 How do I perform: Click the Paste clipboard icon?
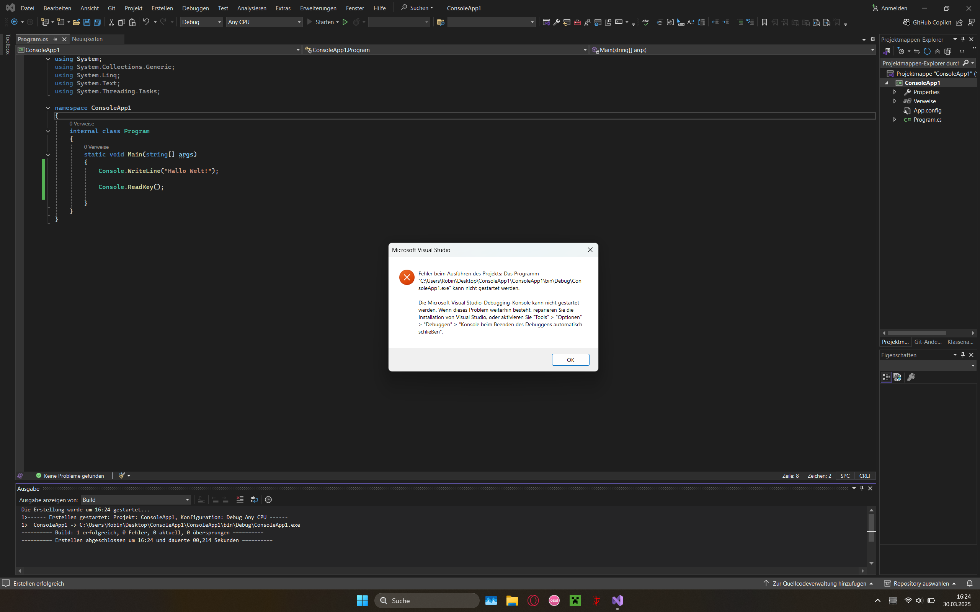pos(132,22)
